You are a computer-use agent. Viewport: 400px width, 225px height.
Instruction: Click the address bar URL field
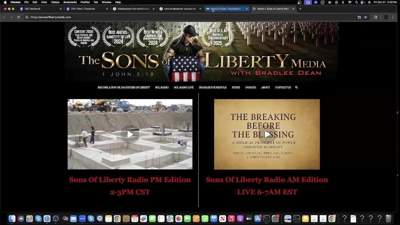pyautogui.click(x=187, y=17)
